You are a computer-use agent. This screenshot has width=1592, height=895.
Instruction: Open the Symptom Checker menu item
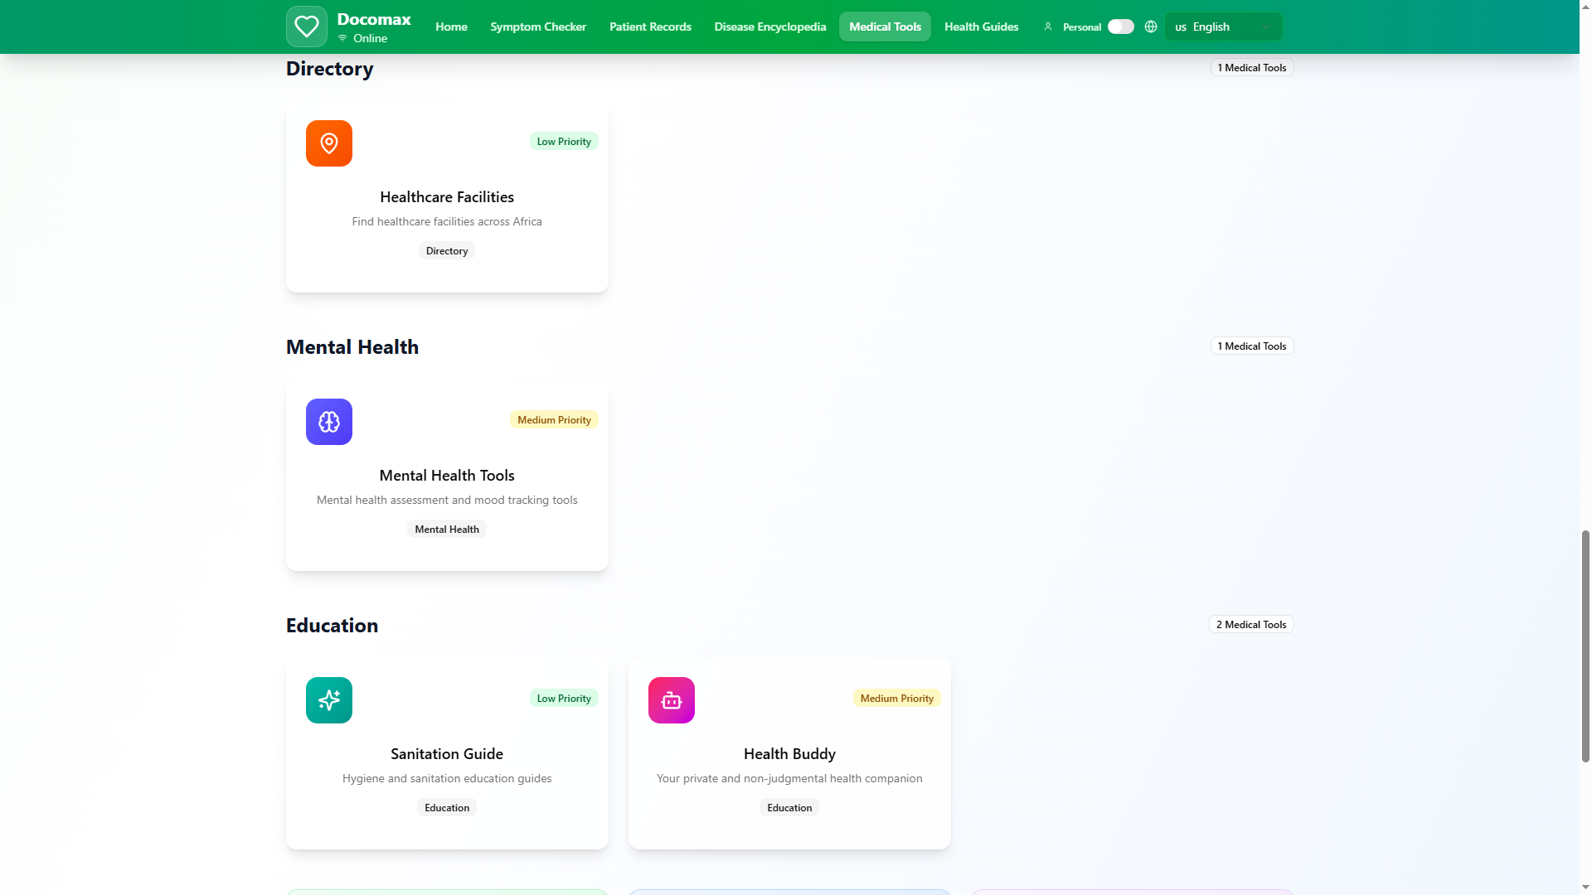(538, 27)
